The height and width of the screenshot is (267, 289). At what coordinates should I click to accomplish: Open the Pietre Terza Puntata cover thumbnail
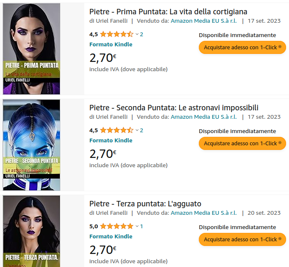32,231
